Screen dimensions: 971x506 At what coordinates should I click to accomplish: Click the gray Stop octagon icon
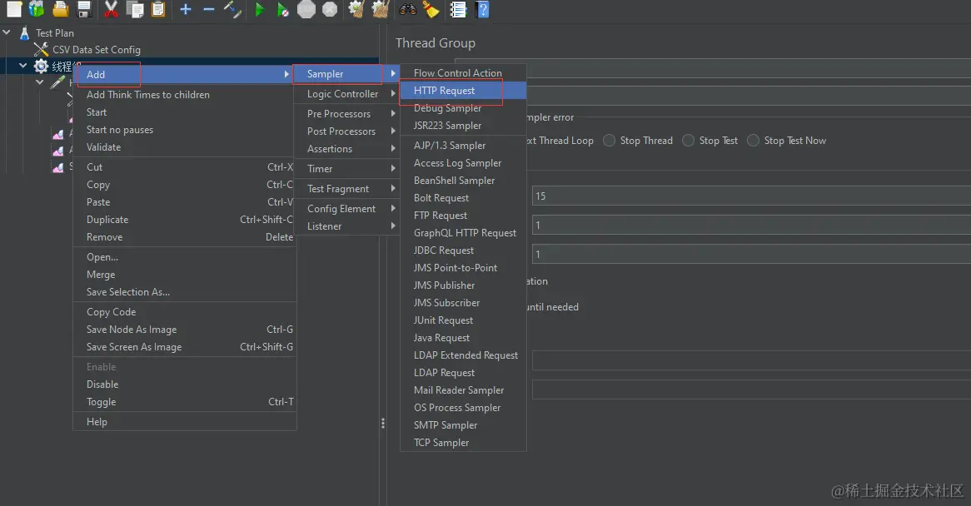pos(306,9)
